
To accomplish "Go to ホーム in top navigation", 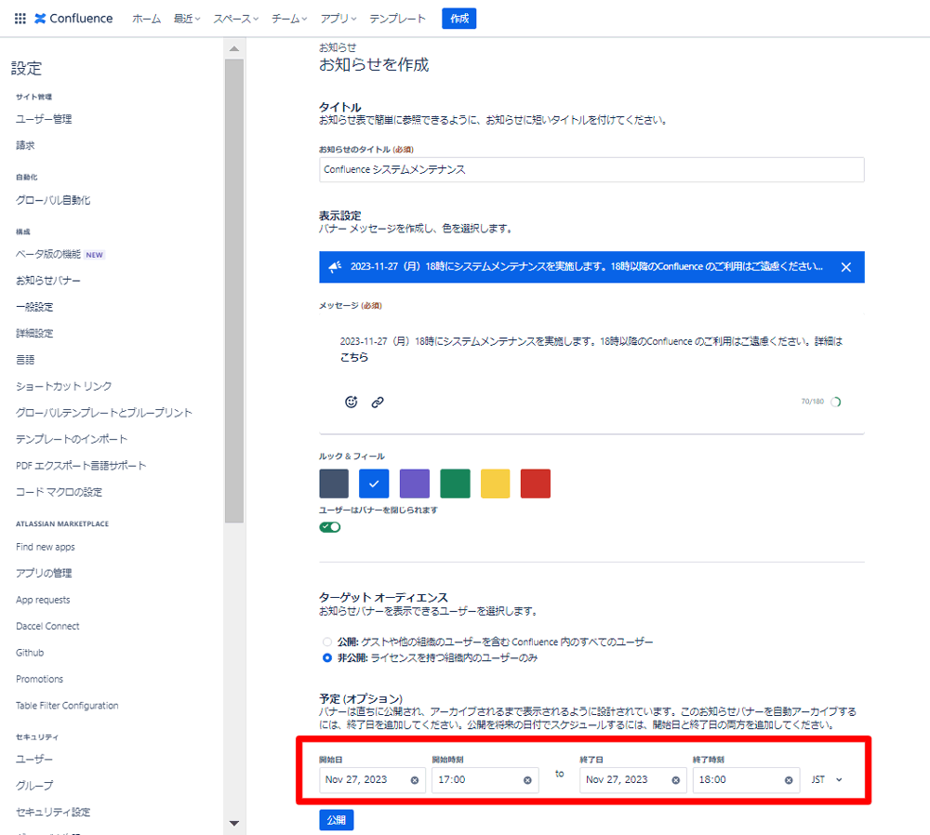I will pos(147,19).
